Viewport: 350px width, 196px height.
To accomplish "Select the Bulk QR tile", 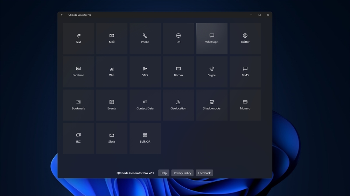I will click(x=145, y=138).
